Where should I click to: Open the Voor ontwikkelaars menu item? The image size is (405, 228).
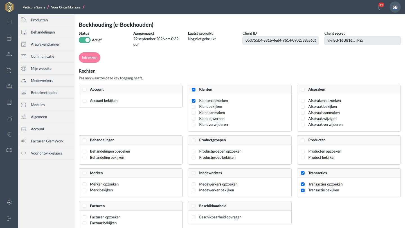(46, 153)
